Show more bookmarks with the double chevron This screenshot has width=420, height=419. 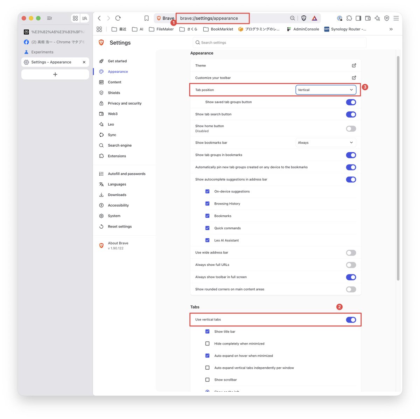click(x=391, y=29)
